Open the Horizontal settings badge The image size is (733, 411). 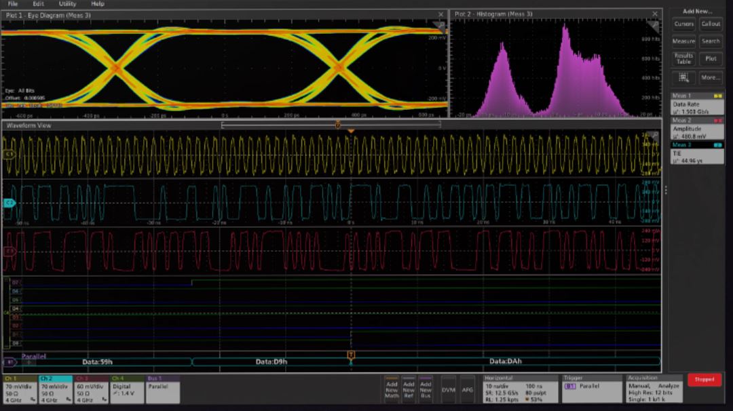[x=520, y=389]
